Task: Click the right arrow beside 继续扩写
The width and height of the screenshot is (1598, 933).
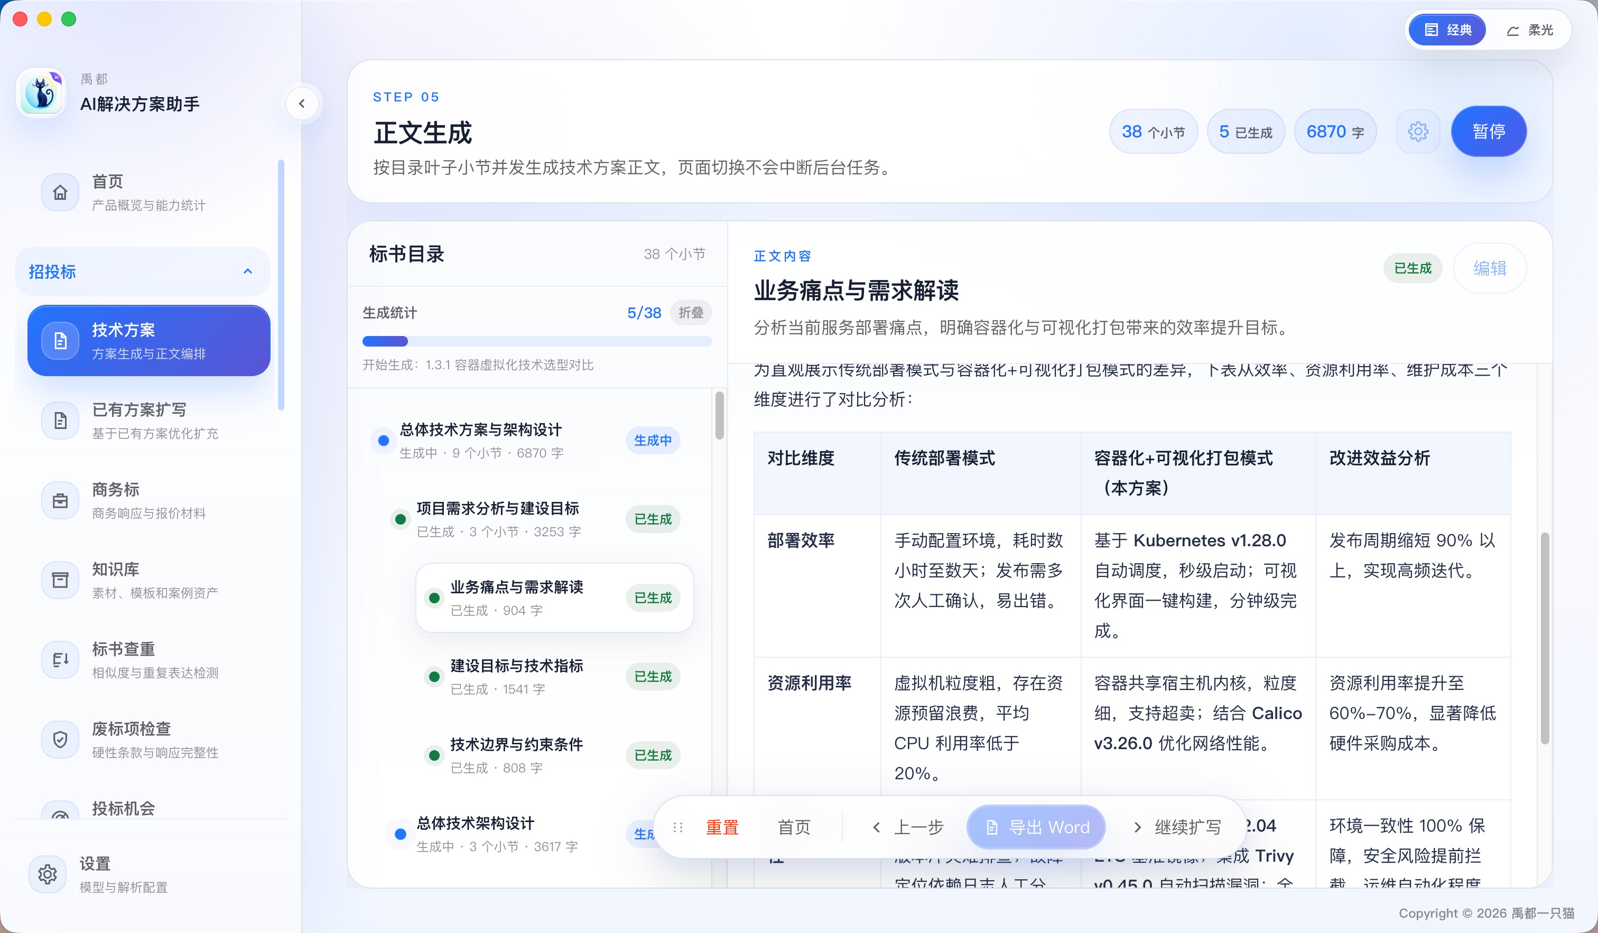Action: coord(1137,827)
